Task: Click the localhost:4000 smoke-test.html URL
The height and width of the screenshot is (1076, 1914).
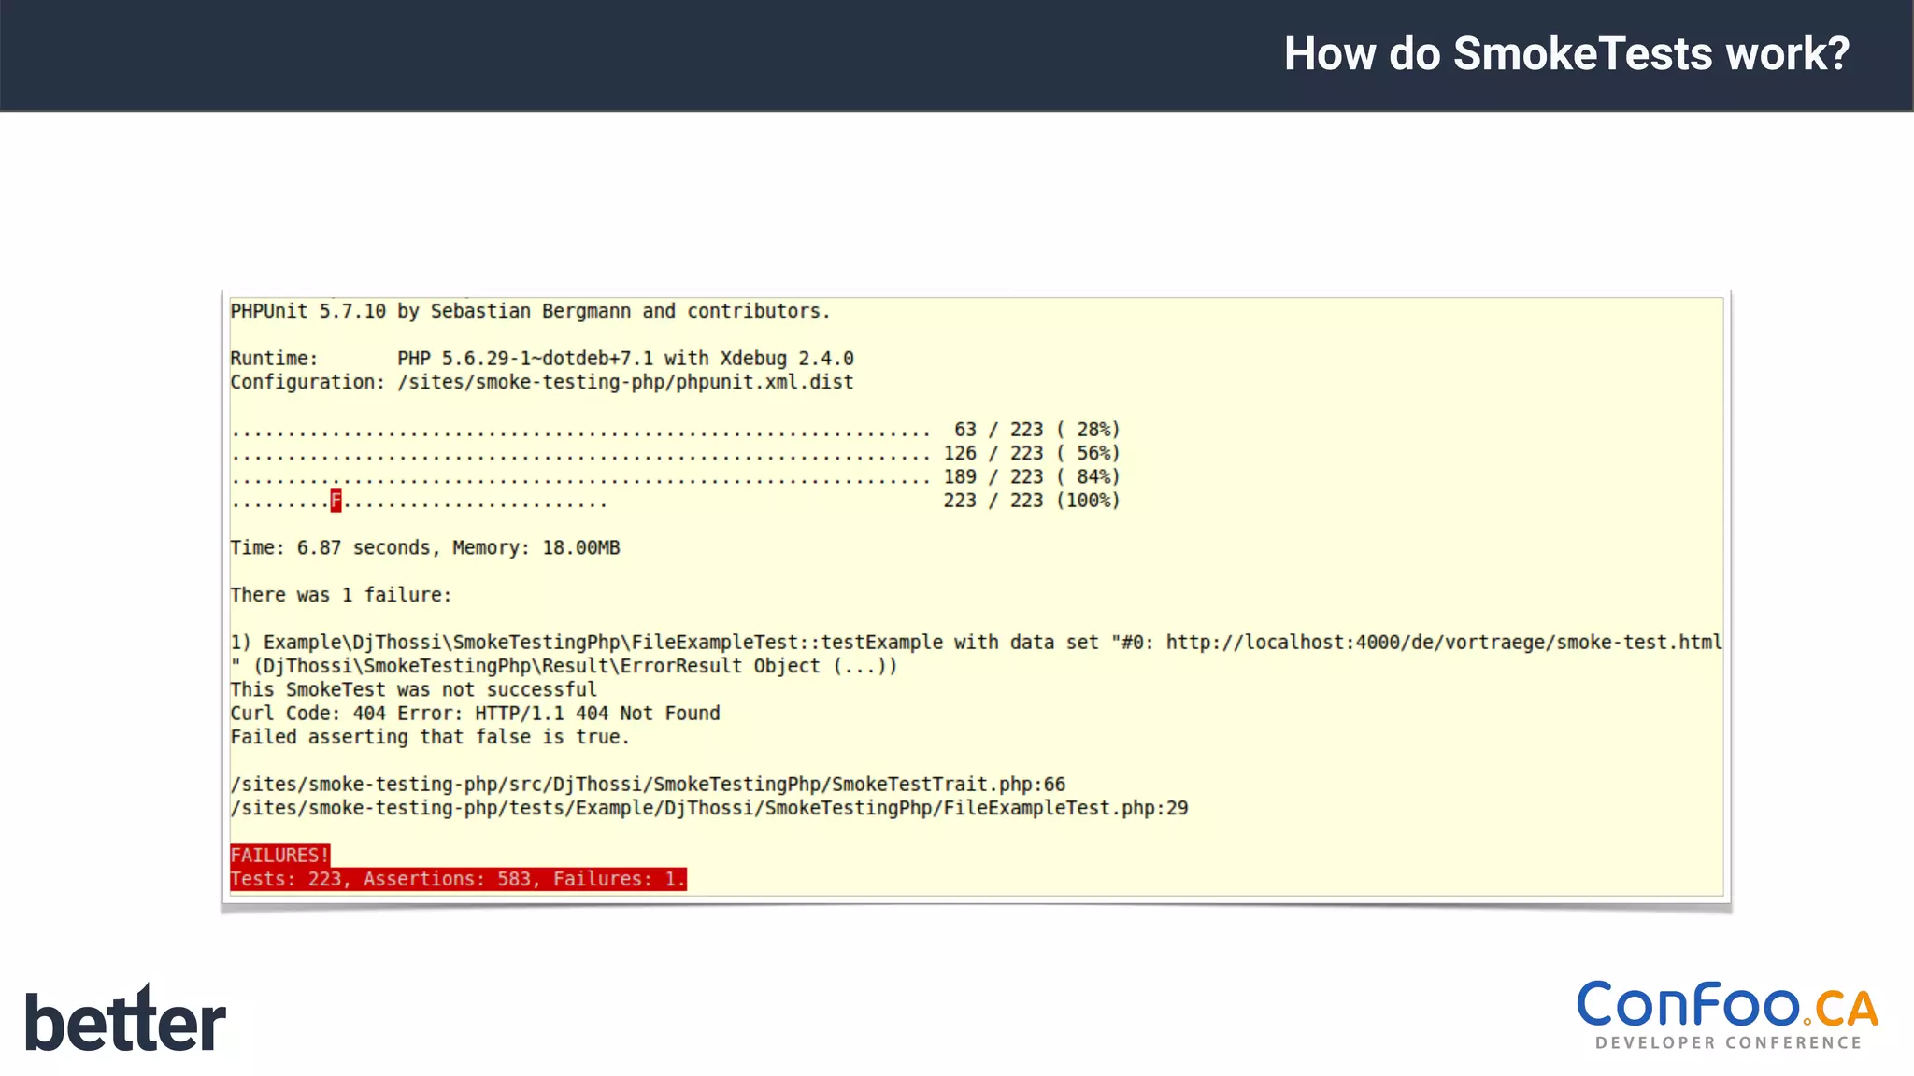Action: [1444, 643]
